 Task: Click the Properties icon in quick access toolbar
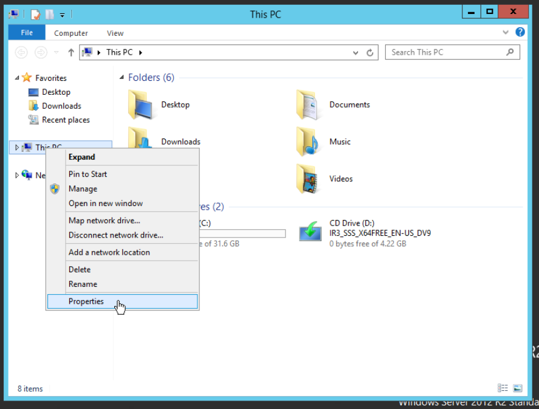36,15
